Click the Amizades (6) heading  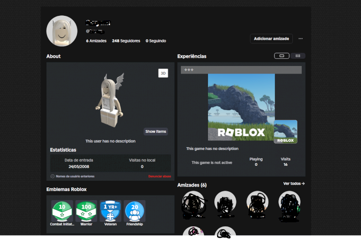[192, 185]
